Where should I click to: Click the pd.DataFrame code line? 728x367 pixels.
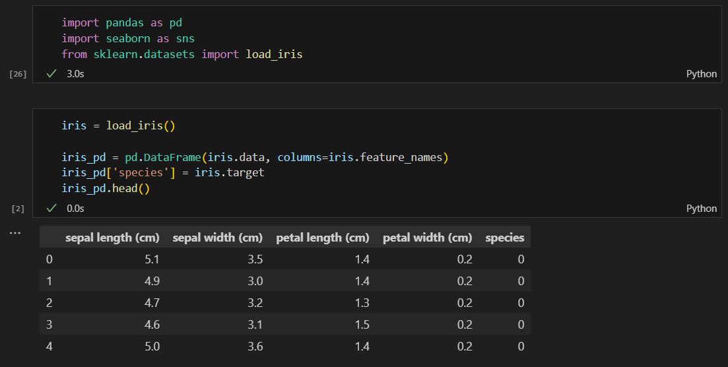coord(255,158)
